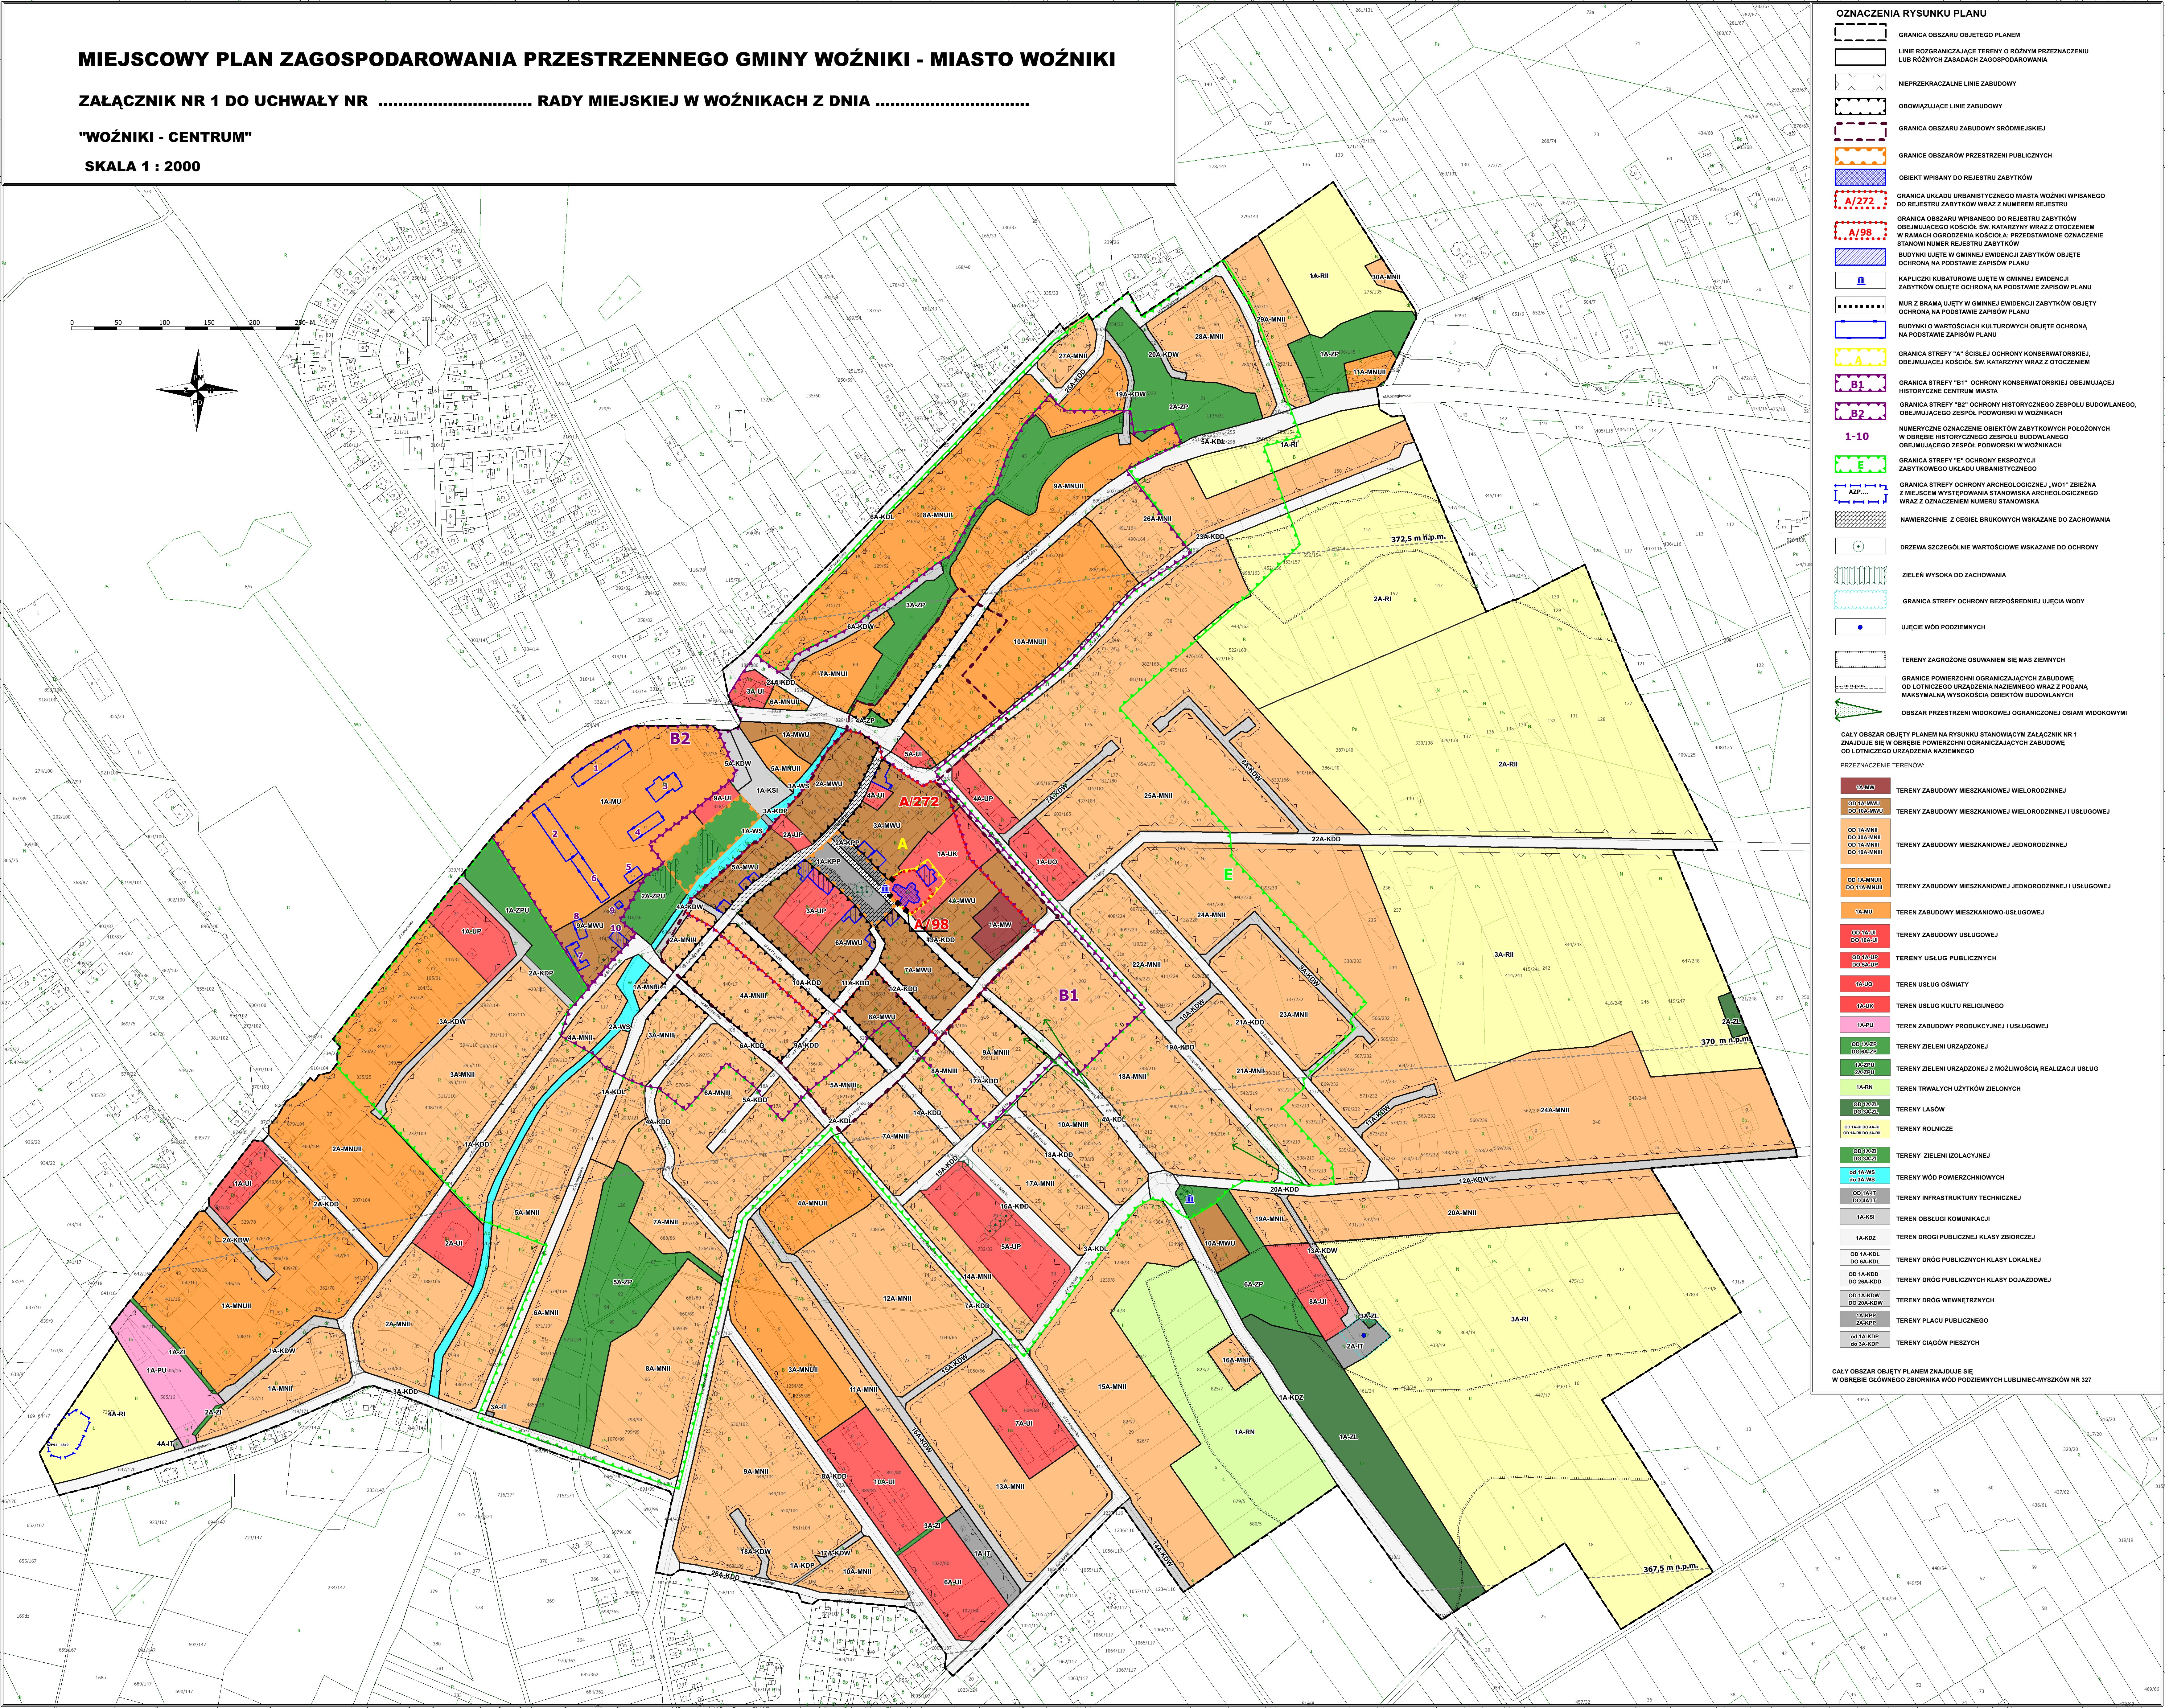Click the "WOŹNIKI - CENTRUM" subtitle
This screenshot has height=1708, width=2165.
click(165, 137)
